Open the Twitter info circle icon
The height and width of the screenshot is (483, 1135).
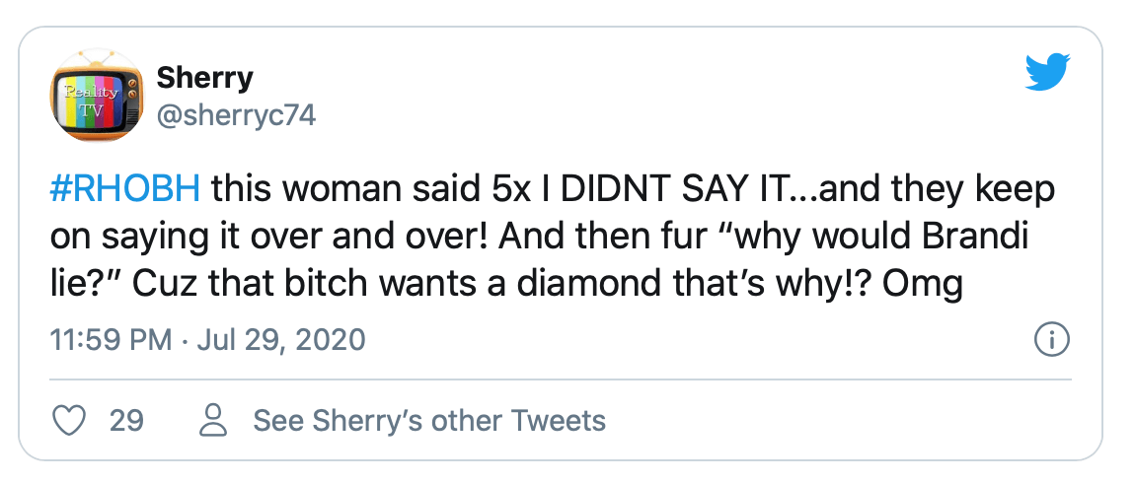pyautogui.click(x=1051, y=341)
